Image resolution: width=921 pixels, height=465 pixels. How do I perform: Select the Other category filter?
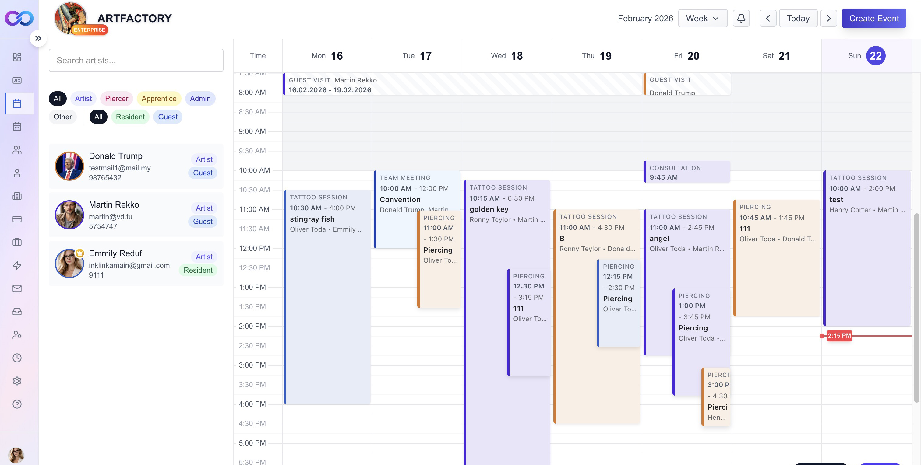coord(62,117)
